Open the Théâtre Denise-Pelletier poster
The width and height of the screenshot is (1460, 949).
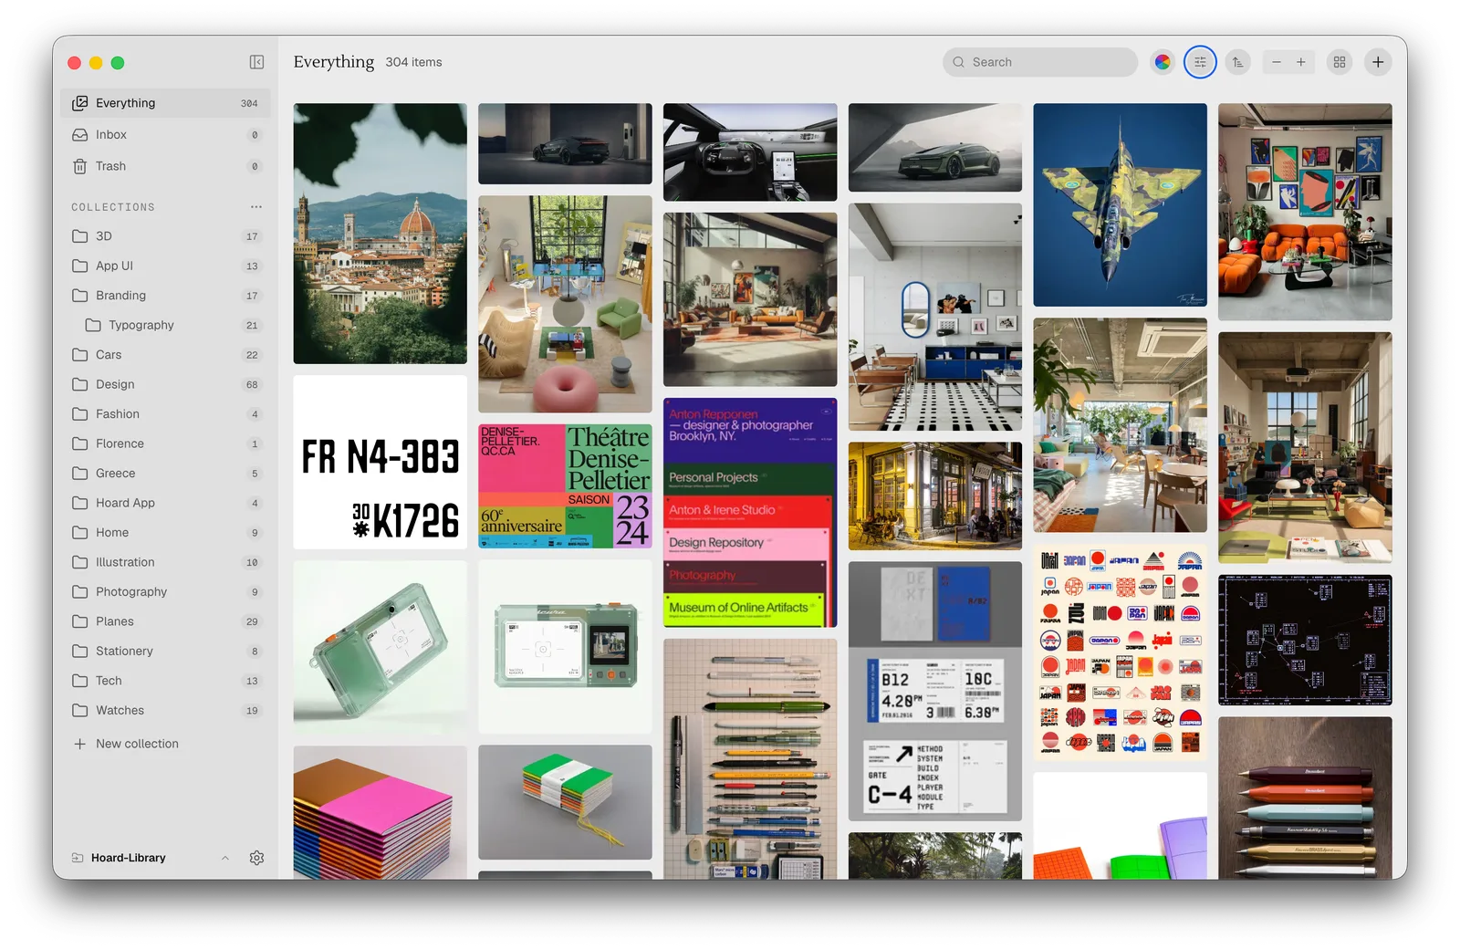coord(565,485)
